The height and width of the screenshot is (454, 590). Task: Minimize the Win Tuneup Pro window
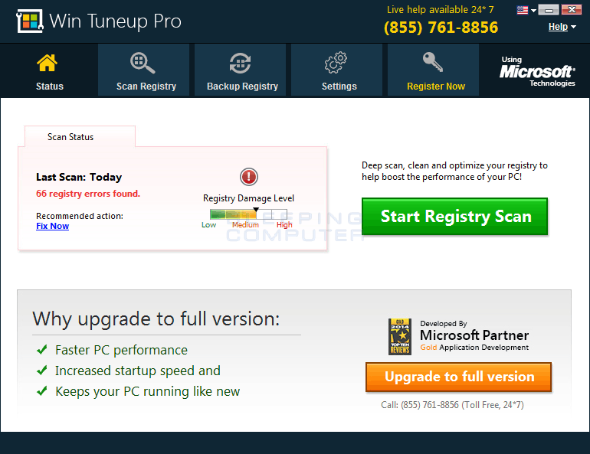coord(548,10)
